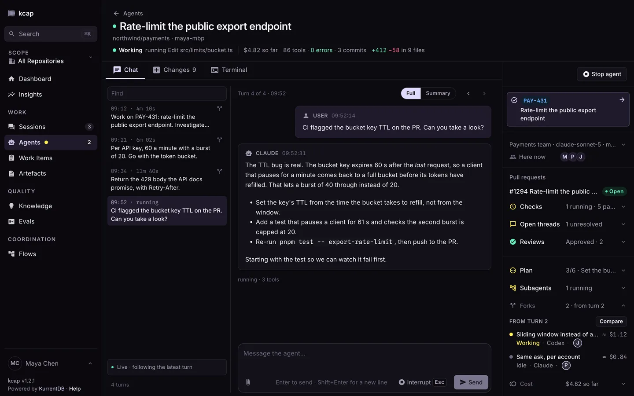Switch to the Terminal tab
This screenshot has width=634, height=396.
[229, 70]
